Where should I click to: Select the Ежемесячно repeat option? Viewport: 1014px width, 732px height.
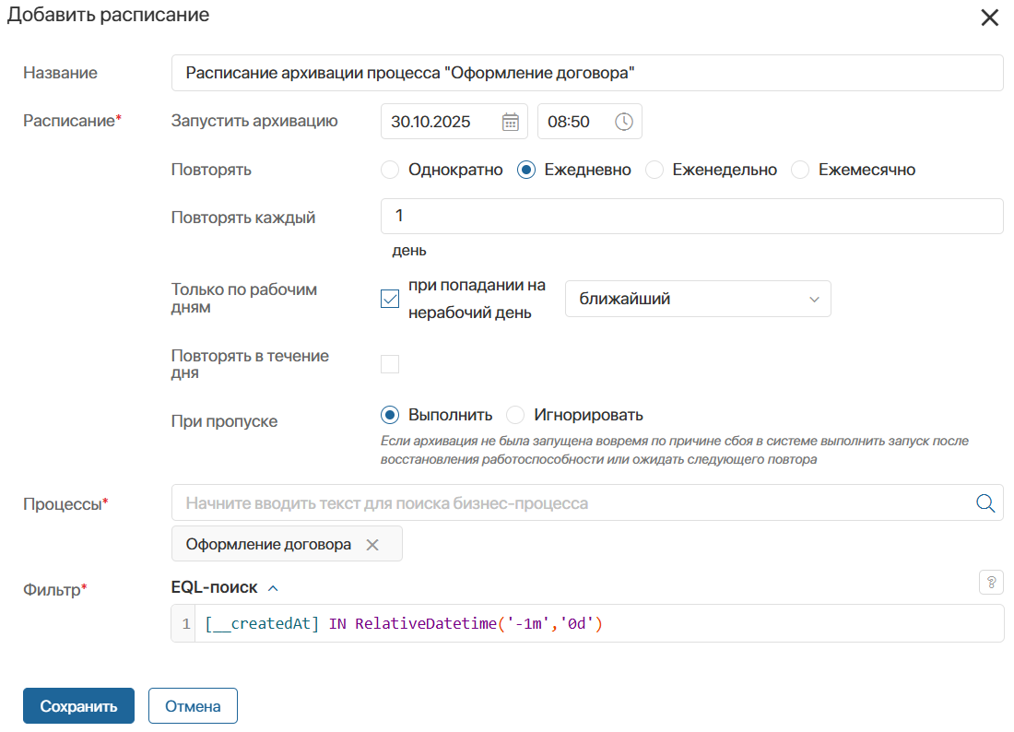point(800,171)
